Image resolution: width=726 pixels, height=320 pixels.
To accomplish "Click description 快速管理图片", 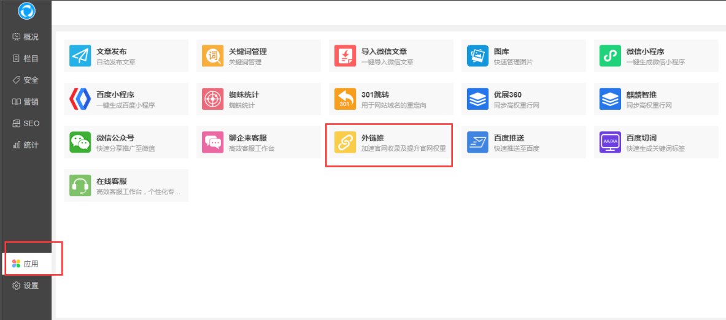I will (514, 62).
